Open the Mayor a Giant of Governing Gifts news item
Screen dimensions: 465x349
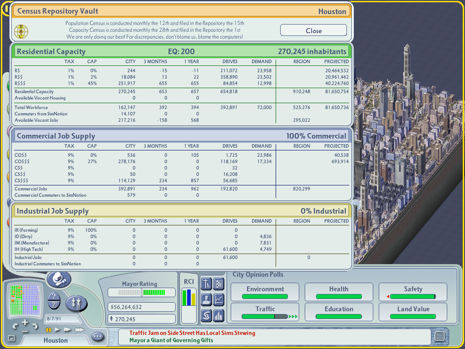coord(171,340)
